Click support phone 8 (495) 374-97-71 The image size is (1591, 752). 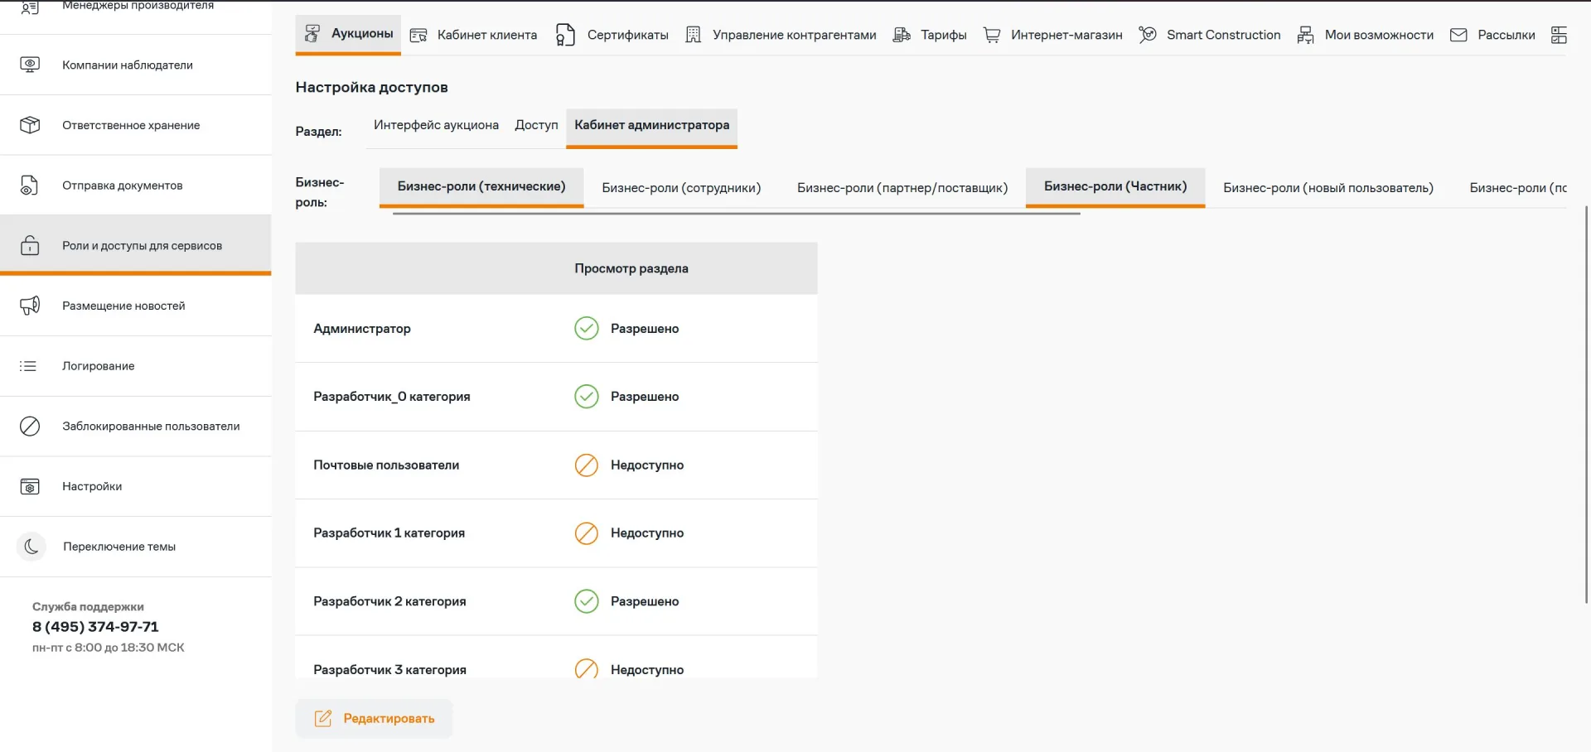click(x=95, y=627)
